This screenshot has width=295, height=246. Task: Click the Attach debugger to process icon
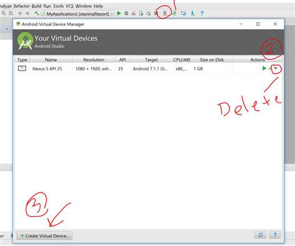(x=149, y=14)
